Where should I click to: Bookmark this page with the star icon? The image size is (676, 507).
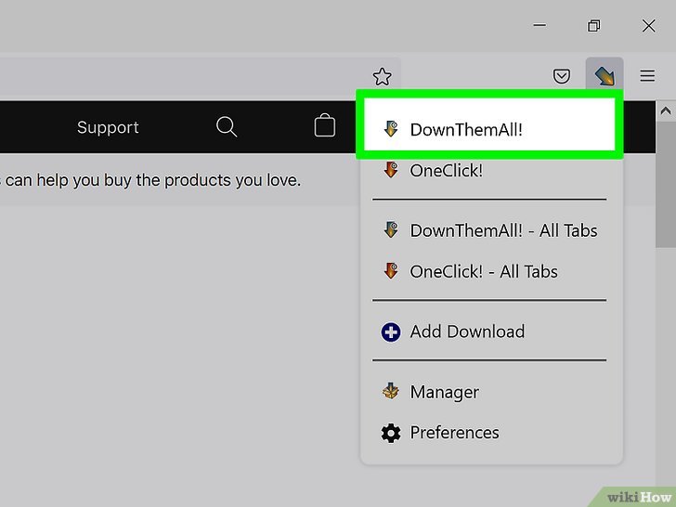tap(381, 76)
